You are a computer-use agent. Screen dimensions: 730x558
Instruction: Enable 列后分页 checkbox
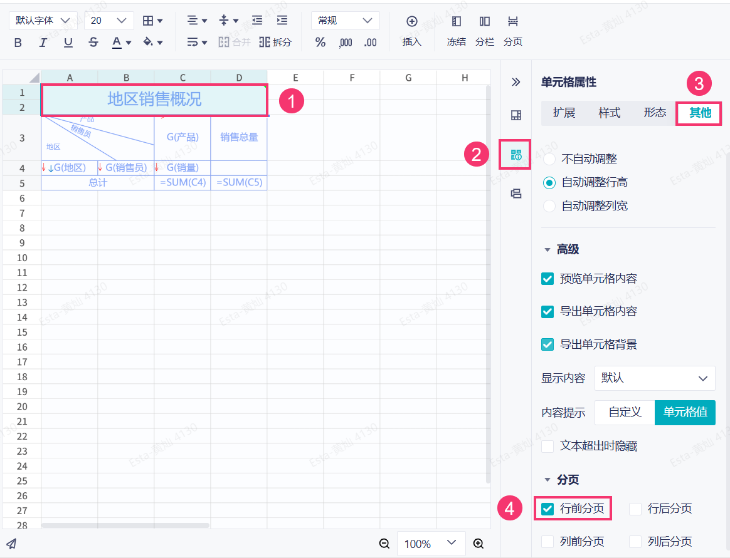click(635, 541)
